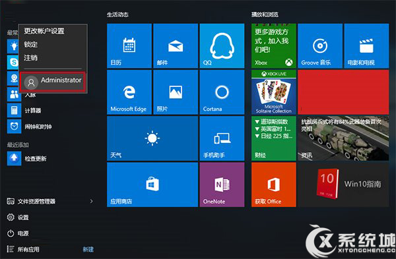Click the 电源 power button
The width and height of the screenshot is (396, 259).
point(18,233)
